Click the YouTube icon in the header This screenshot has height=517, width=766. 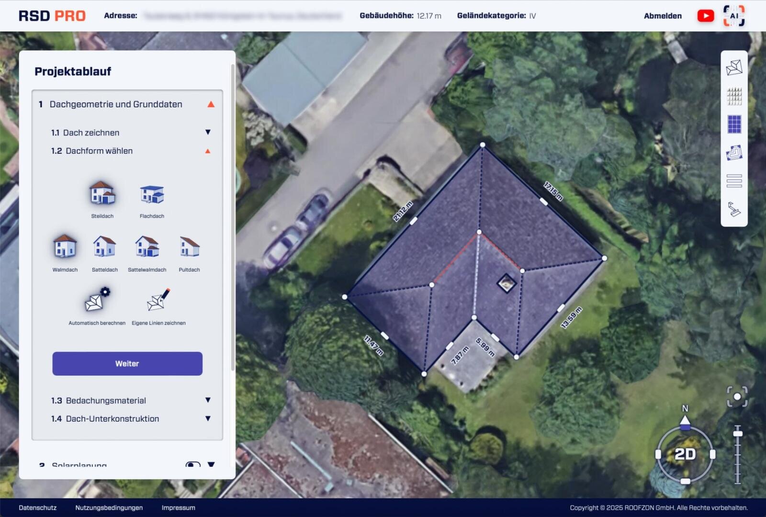[706, 15]
